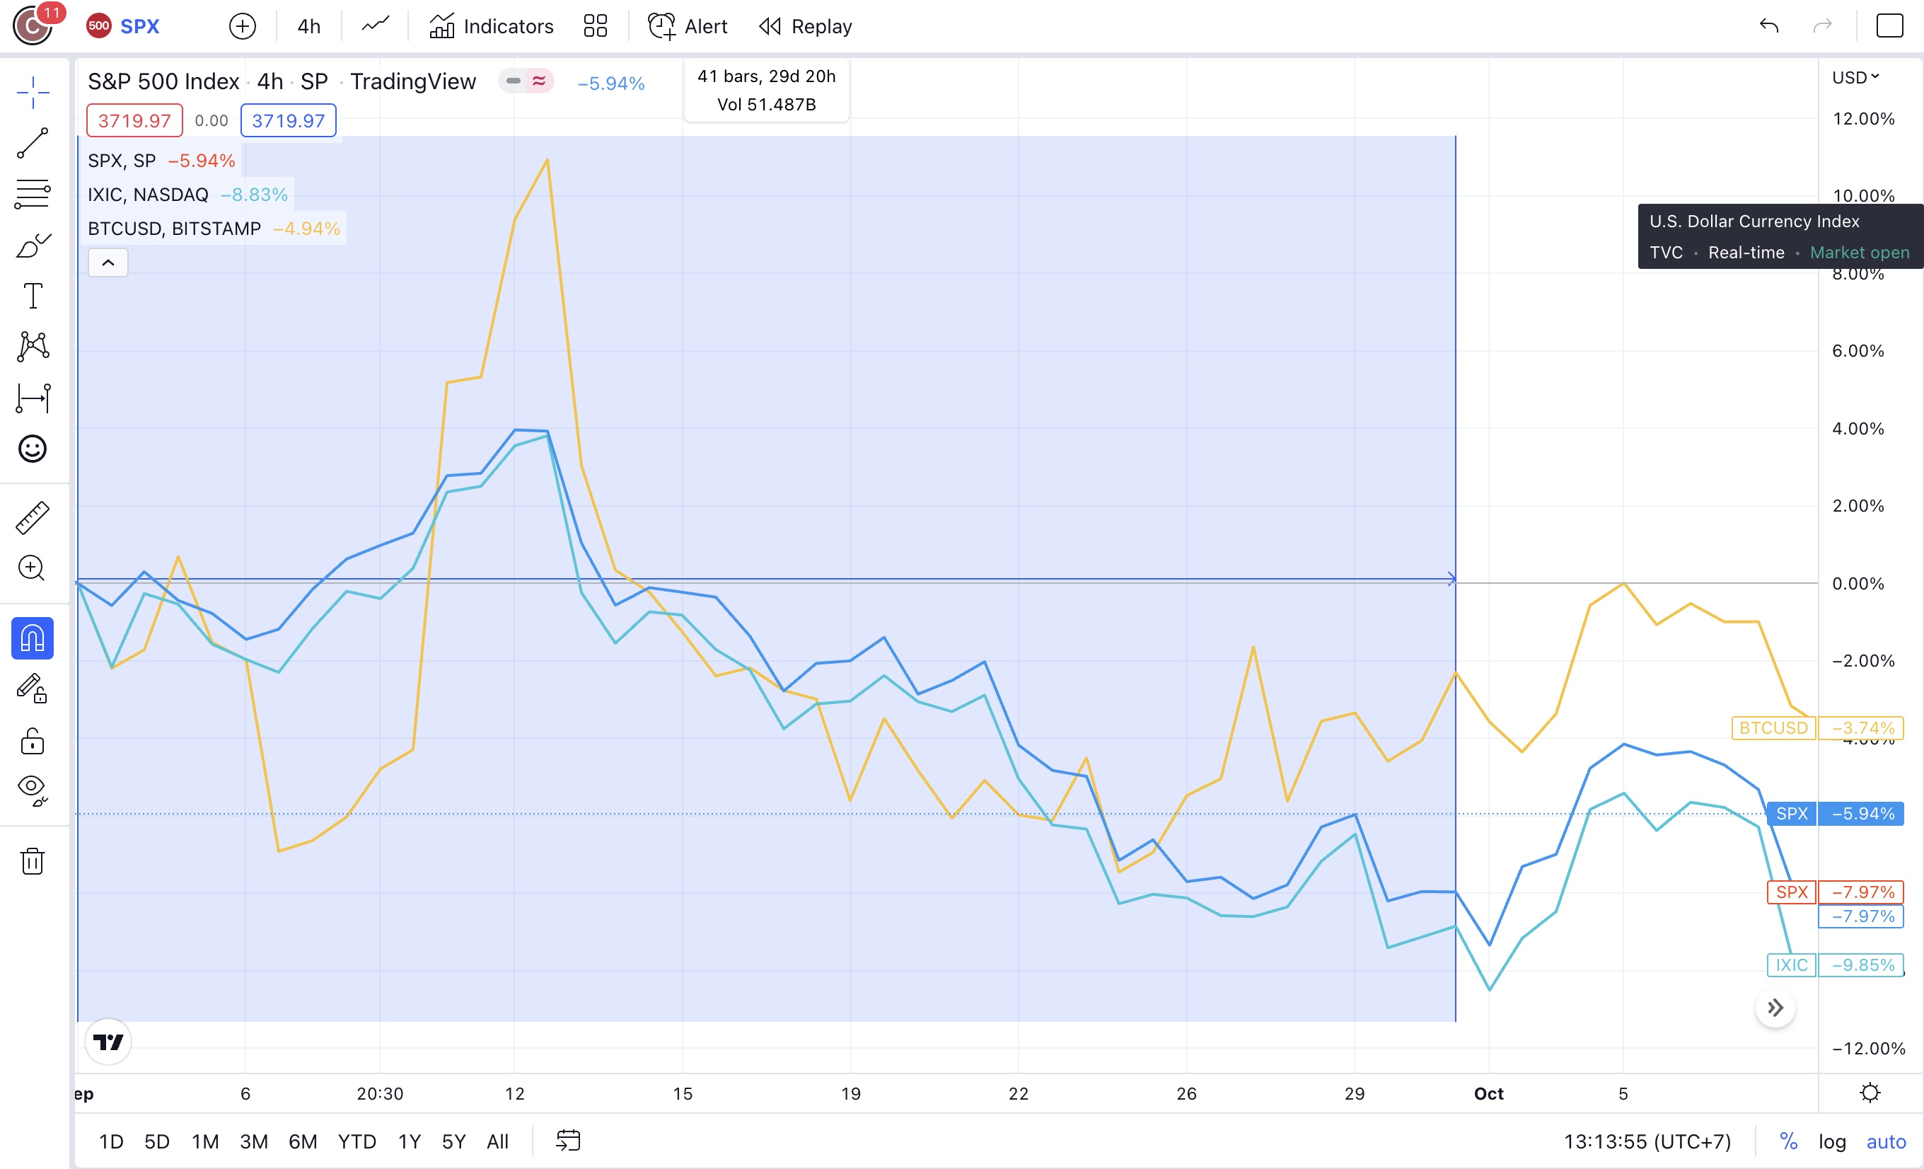The image size is (1924, 1169).
Task: Select the All time range
Action: pos(497,1141)
